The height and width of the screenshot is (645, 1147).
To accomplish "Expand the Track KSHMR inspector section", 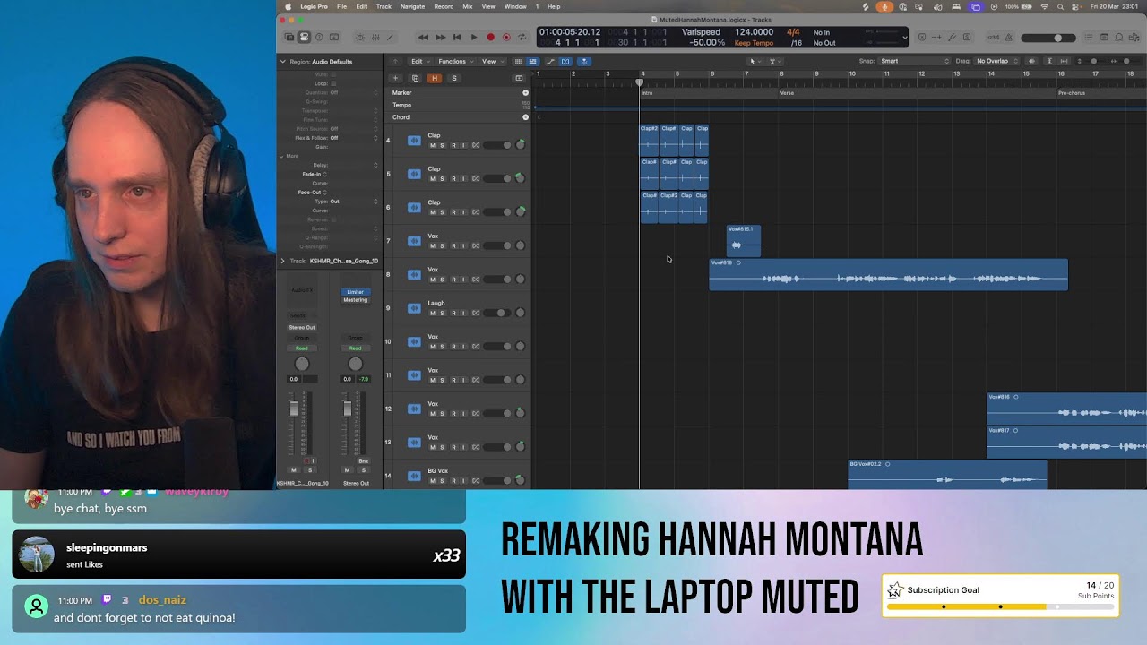I will click(x=283, y=261).
